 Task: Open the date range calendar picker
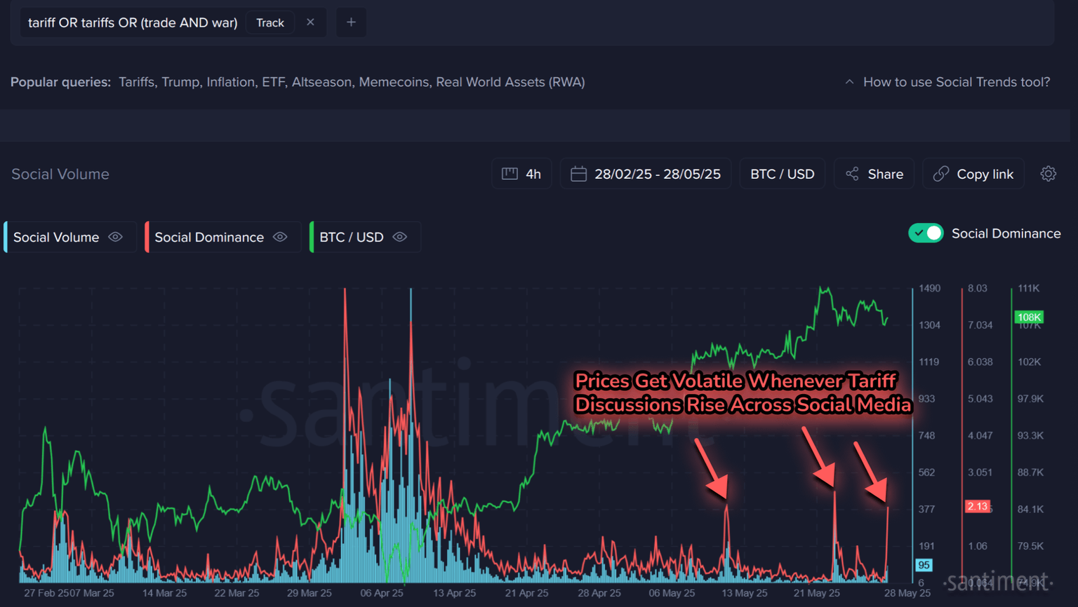(x=645, y=174)
